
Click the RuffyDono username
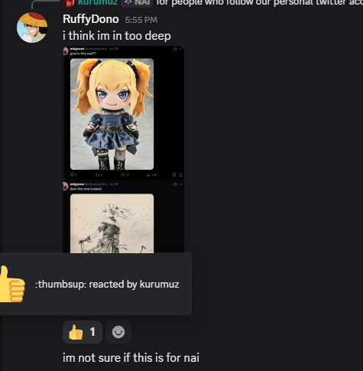click(91, 19)
